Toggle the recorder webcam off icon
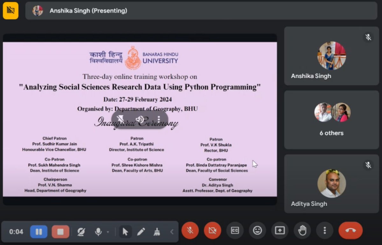Screen dimensions: 382x245 tap(81, 232)
